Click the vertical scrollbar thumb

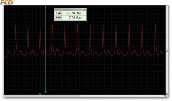(x=167, y=50)
